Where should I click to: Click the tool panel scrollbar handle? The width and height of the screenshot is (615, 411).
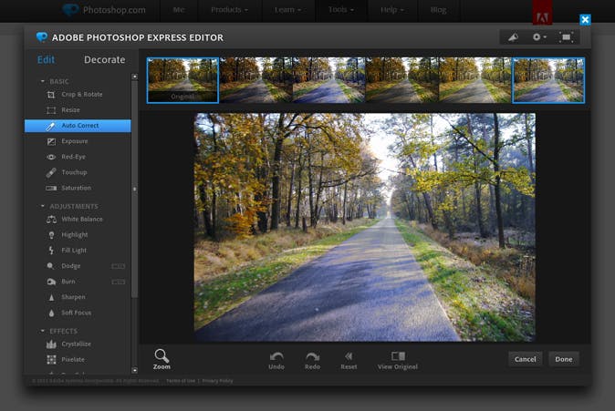[134, 189]
